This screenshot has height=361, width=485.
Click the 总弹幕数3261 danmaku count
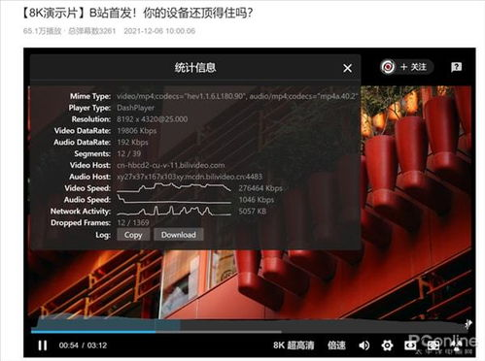[92, 31]
